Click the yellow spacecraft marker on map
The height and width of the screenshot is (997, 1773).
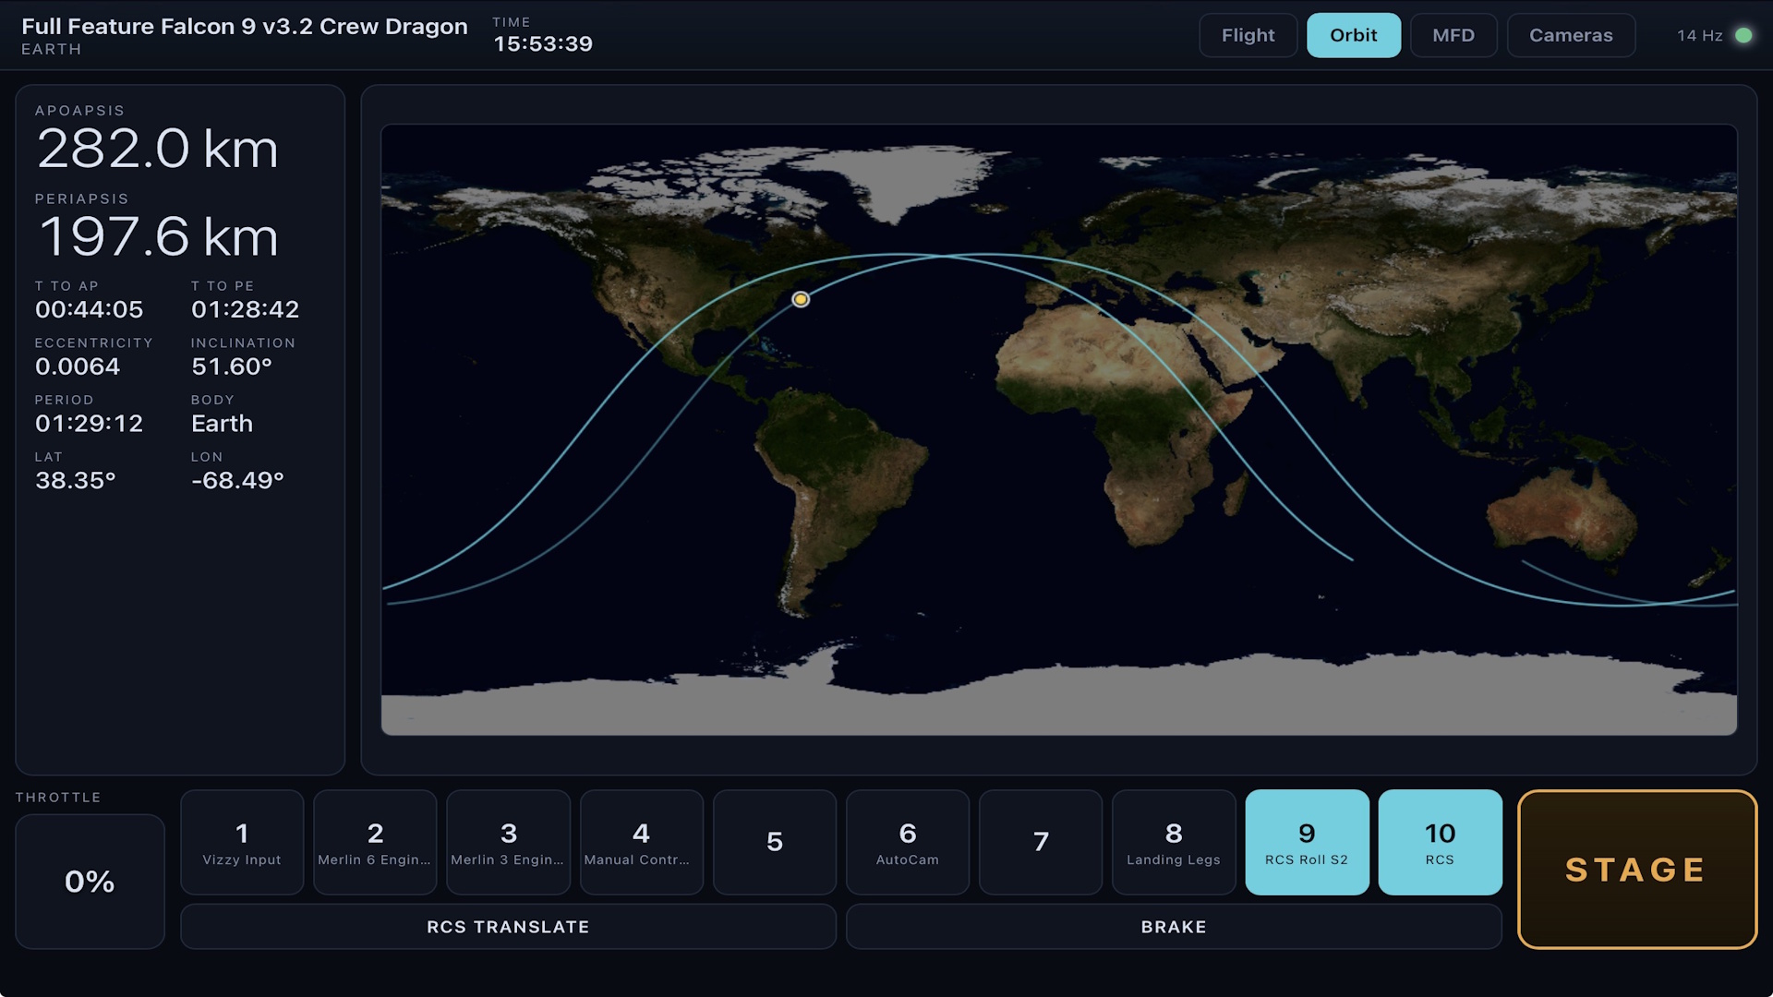(801, 299)
